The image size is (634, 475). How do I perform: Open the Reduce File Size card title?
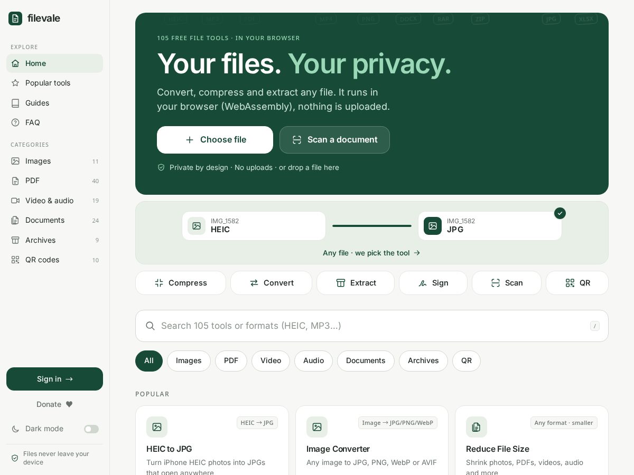[x=498, y=449]
